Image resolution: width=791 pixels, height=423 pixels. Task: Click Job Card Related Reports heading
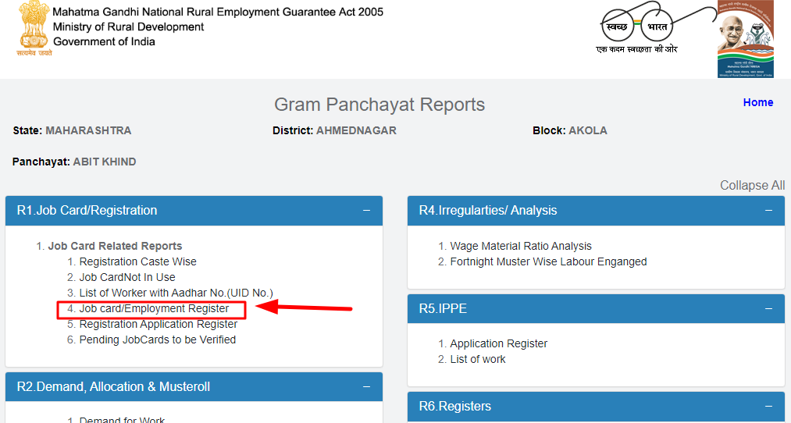pyautogui.click(x=115, y=246)
